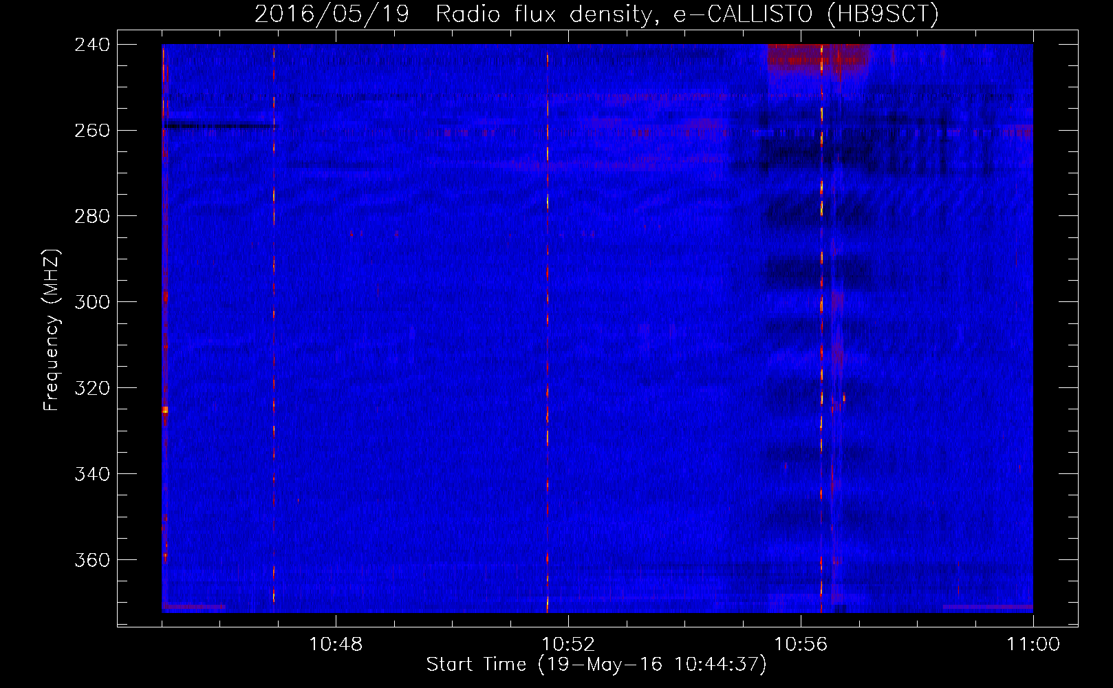Click the 'Start Time (19-May-16 10:44:37)' axis label
Screen dimensions: 1113x688
596,665
